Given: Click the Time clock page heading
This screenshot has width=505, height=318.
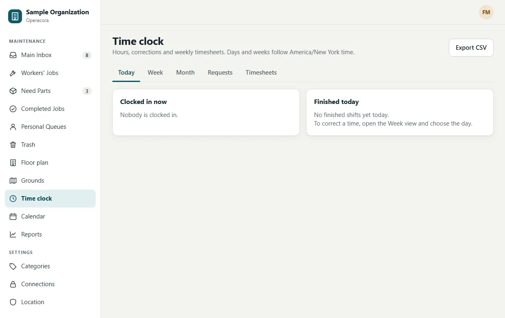Looking at the screenshot, I should (138, 41).
